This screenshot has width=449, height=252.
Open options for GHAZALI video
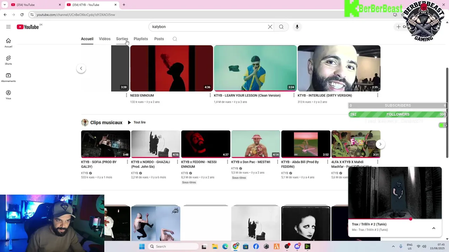point(177,162)
